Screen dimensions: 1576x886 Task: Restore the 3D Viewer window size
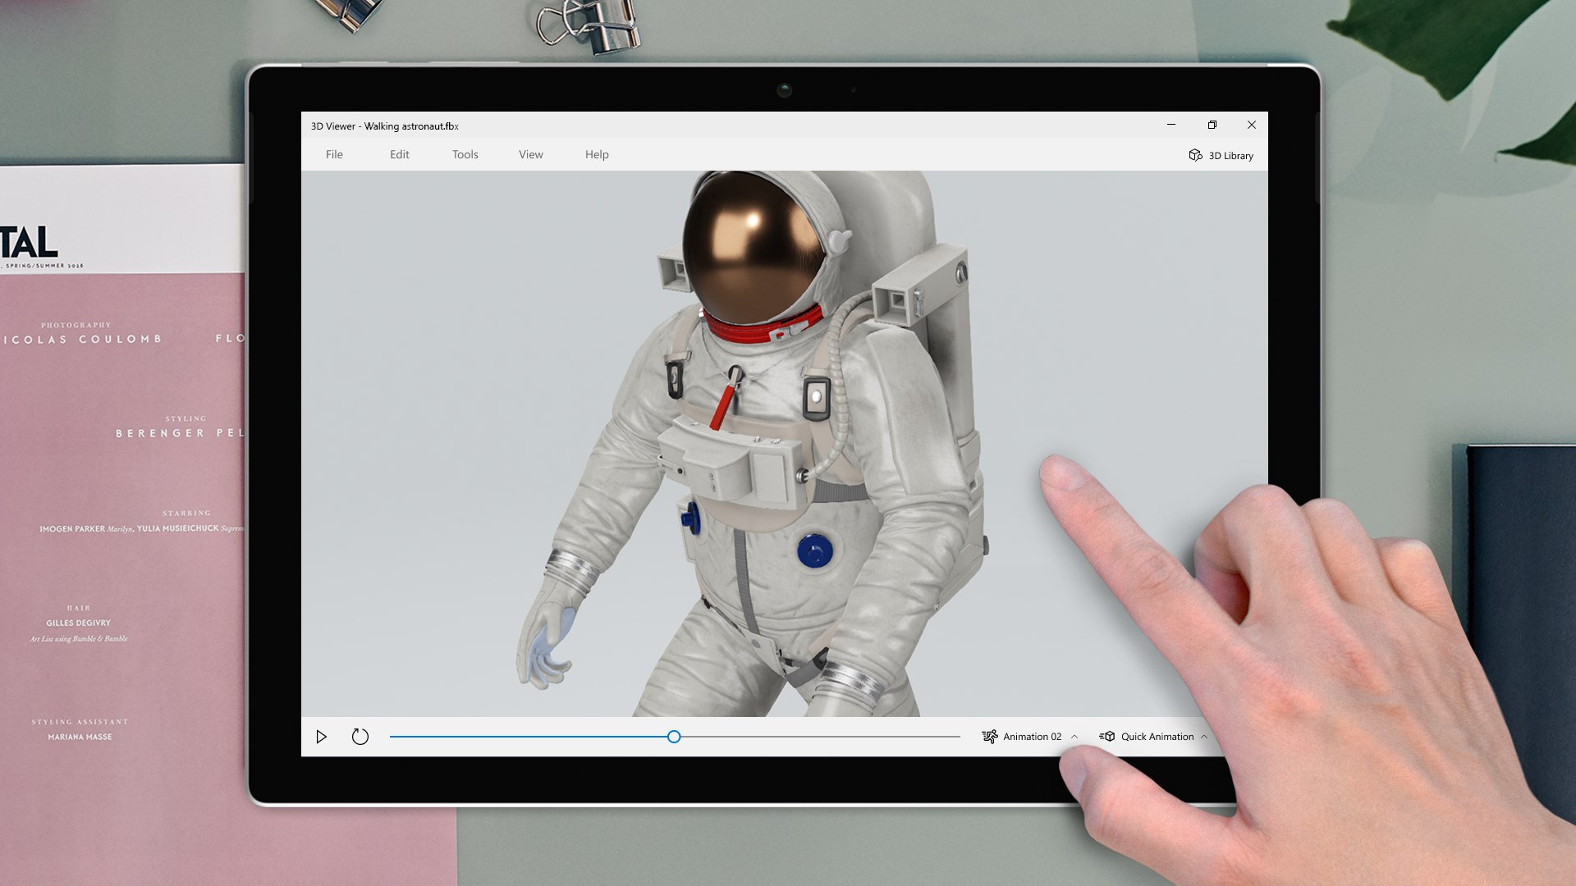(1212, 125)
